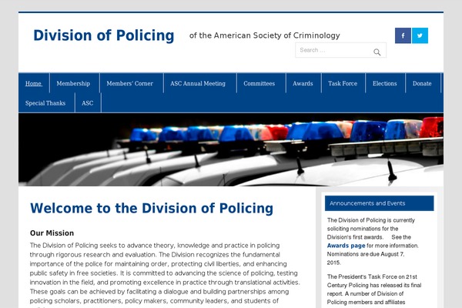Click the ASC menu item
Image resolution: width=462 pixels, height=308 pixels.
(88, 103)
